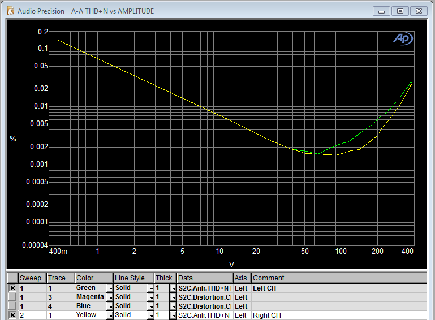Click the Thick column header
Screen dimensions: 435x320
click(165, 278)
